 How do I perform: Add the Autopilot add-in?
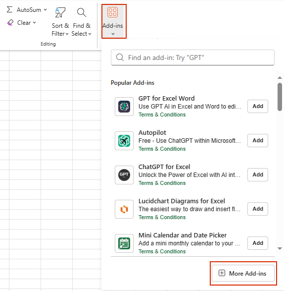pyautogui.click(x=258, y=140)
